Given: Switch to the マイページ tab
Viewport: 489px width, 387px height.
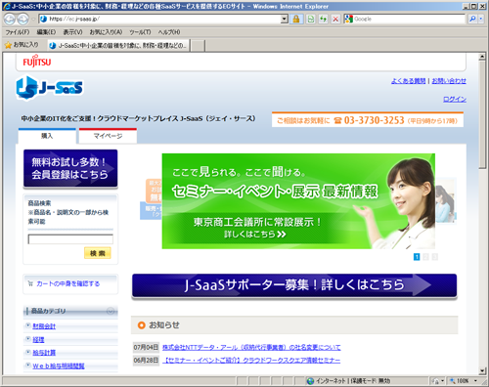Looking at the screenshot, I should pyautogui.click(x=108, y=136).
